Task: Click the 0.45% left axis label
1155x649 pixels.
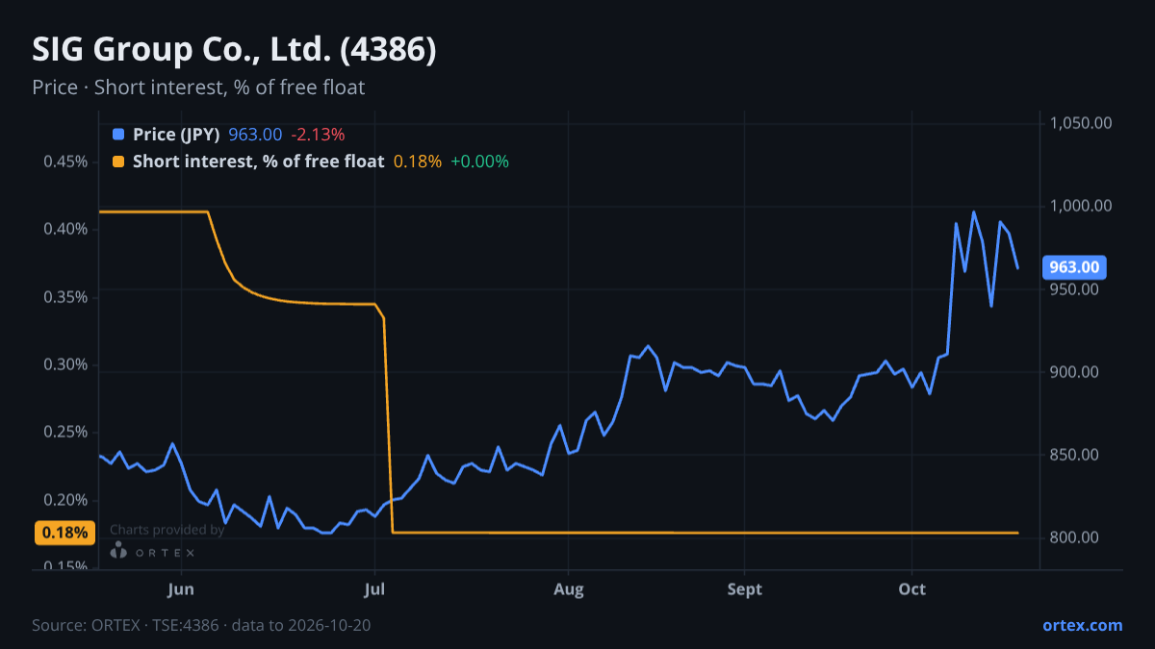Action: click(65, 162)
